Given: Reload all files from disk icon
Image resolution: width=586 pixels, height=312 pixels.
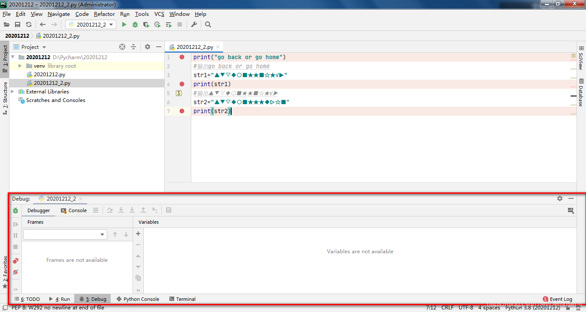Looking at the screenshot, I should [x=29, y=25].
